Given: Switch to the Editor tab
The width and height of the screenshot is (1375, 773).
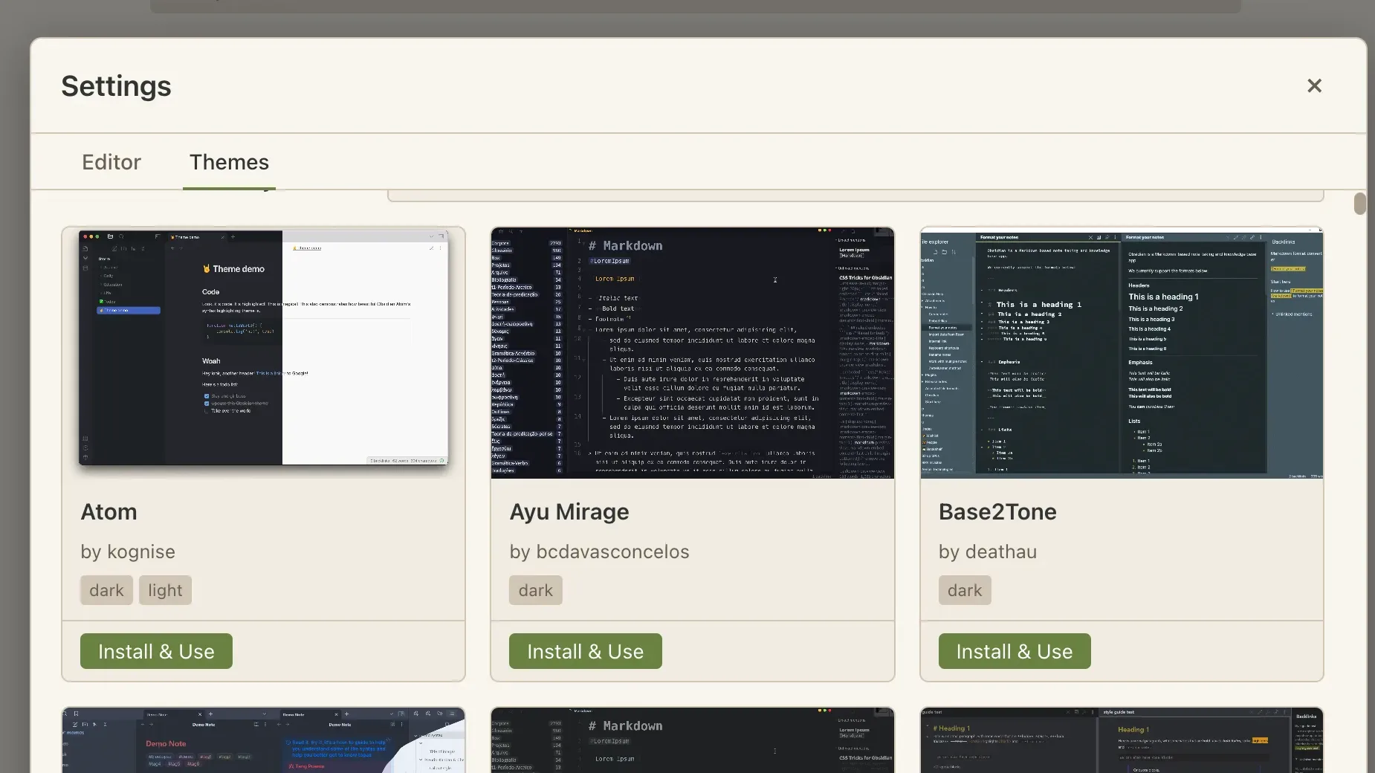Looking at the screenshot, I should 111,162.
